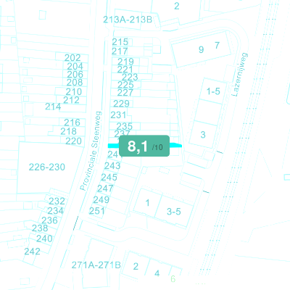Select house number 245
290x290 pixels.
[x=109, y=178]
